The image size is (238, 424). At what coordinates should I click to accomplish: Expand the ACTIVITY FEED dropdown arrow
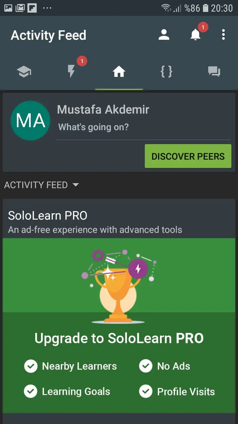click(x=76, y=185)
